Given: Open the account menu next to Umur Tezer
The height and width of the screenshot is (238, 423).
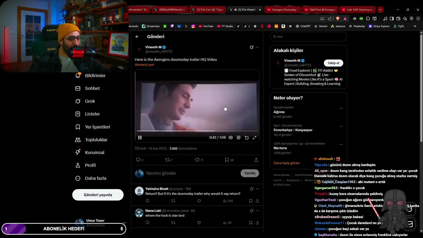Looking at the screenshot, I should 124,223.
